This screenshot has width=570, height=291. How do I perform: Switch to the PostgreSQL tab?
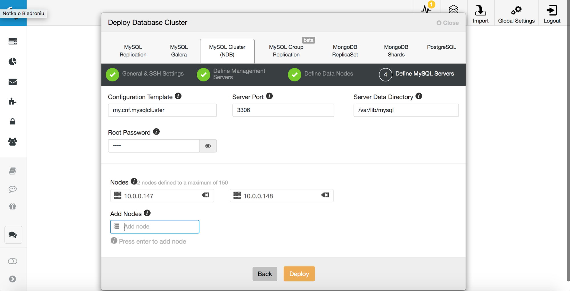tap(441, 47)
